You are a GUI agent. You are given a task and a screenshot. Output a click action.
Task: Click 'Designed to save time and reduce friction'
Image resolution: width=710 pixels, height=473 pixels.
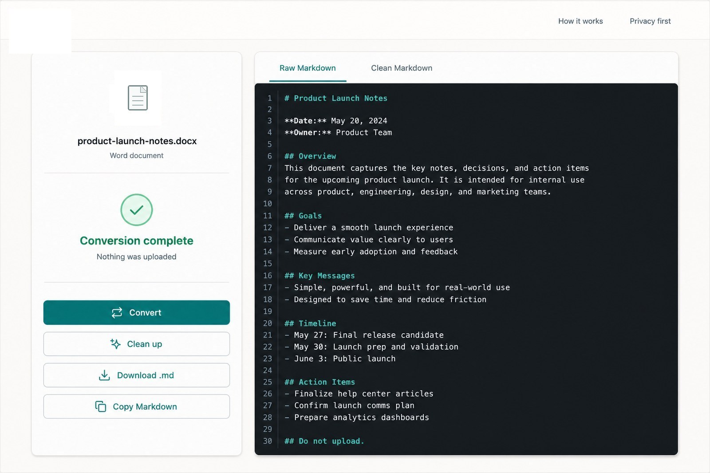coord(386,300)
